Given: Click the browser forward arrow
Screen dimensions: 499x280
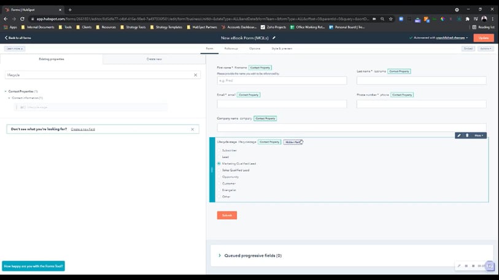Looking at the screenshot, I should (x=14, y=19).
